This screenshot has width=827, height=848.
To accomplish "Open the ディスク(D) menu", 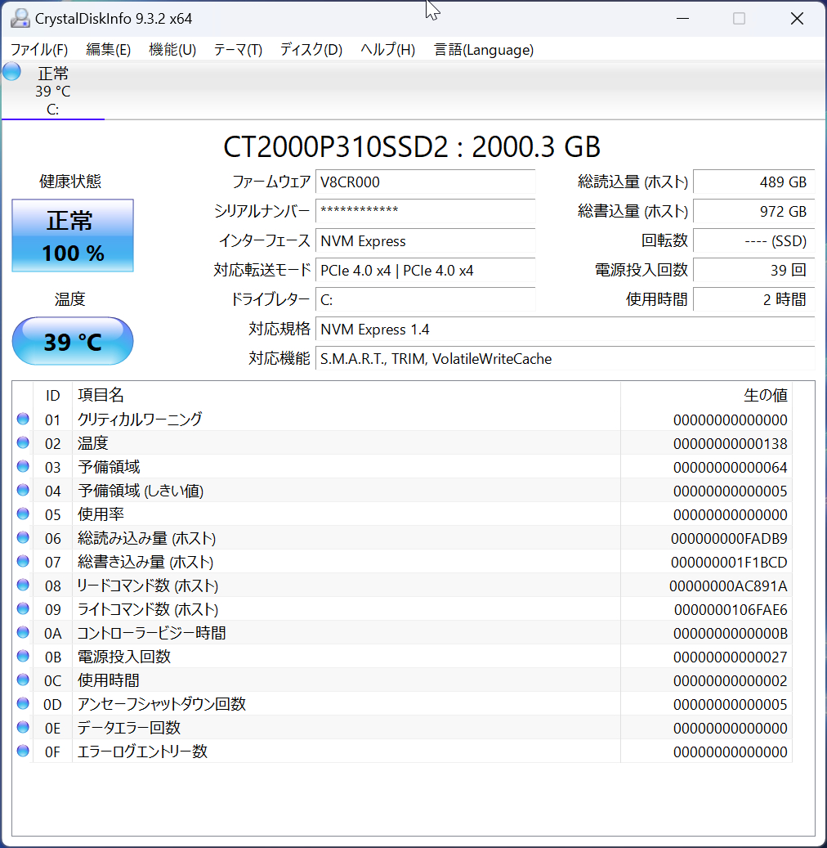I will (311, 50).
